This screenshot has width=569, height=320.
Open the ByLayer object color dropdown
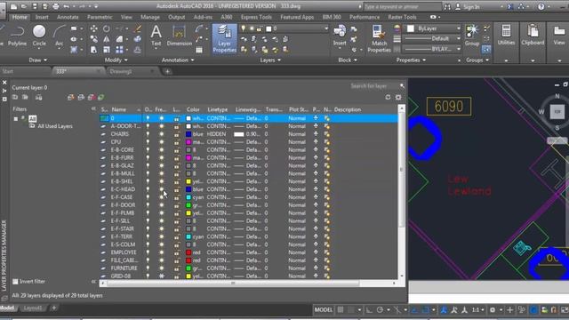pos(459,28)
